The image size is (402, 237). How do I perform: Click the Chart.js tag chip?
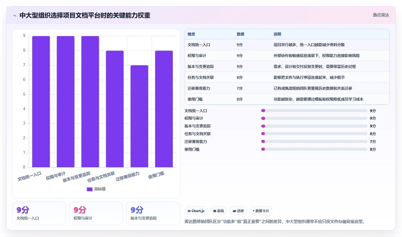pyautogui.click(x=196, y=211)
